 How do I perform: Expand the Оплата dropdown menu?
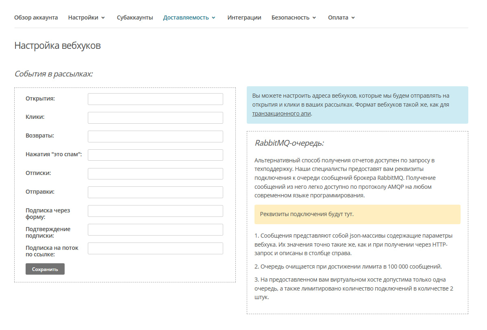coord(341,17)
